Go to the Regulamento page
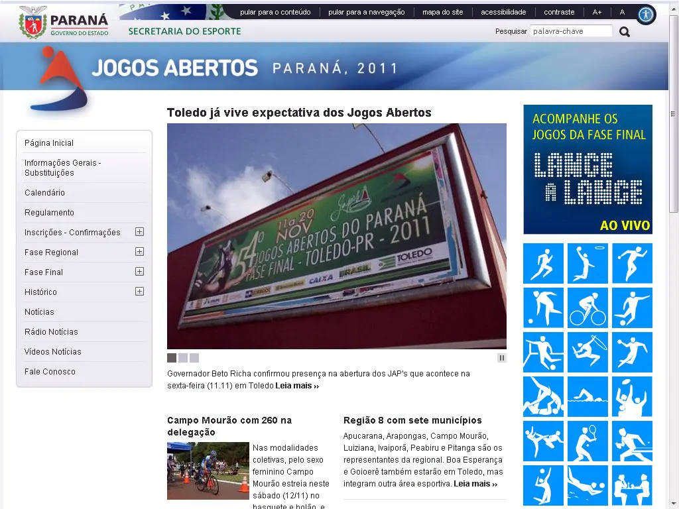 49,213
